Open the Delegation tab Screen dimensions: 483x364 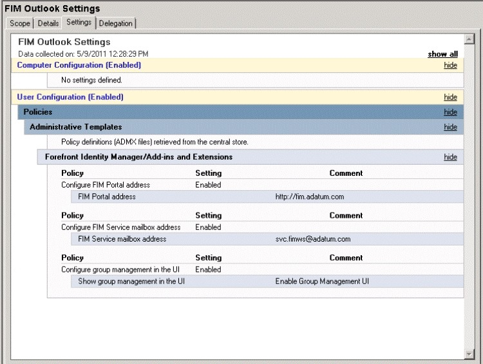[x=116, y=23]
